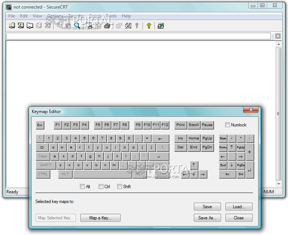
Task: Select the numpad asterisk key
Action: click(241, 139)
